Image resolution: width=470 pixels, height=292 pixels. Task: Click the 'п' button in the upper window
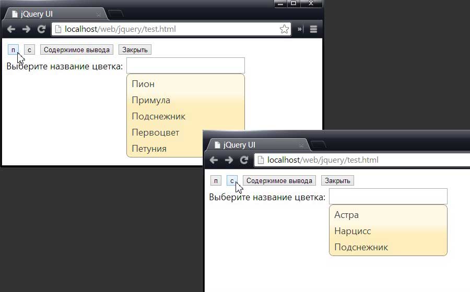pyautogui.click(x=13, y=50)
